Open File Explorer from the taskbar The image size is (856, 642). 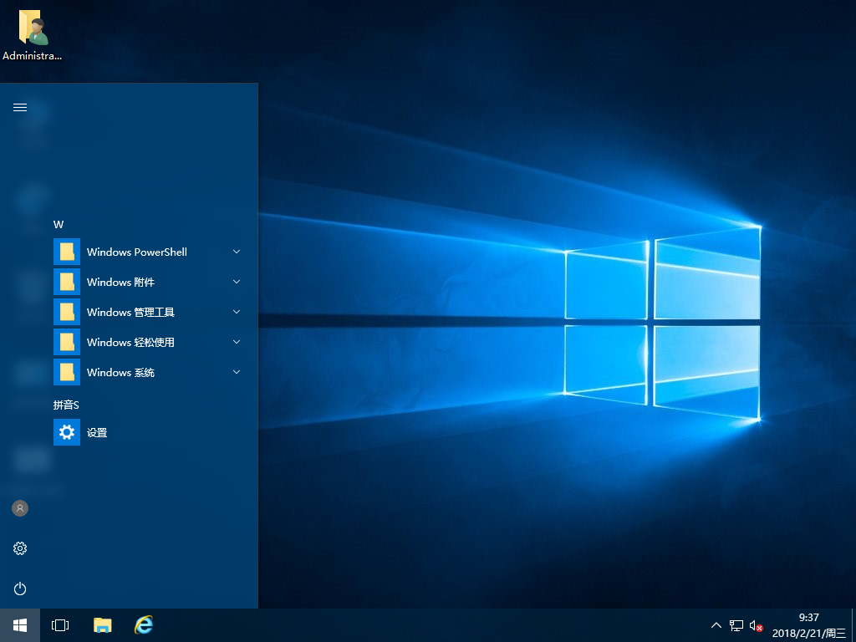(102, 624)
